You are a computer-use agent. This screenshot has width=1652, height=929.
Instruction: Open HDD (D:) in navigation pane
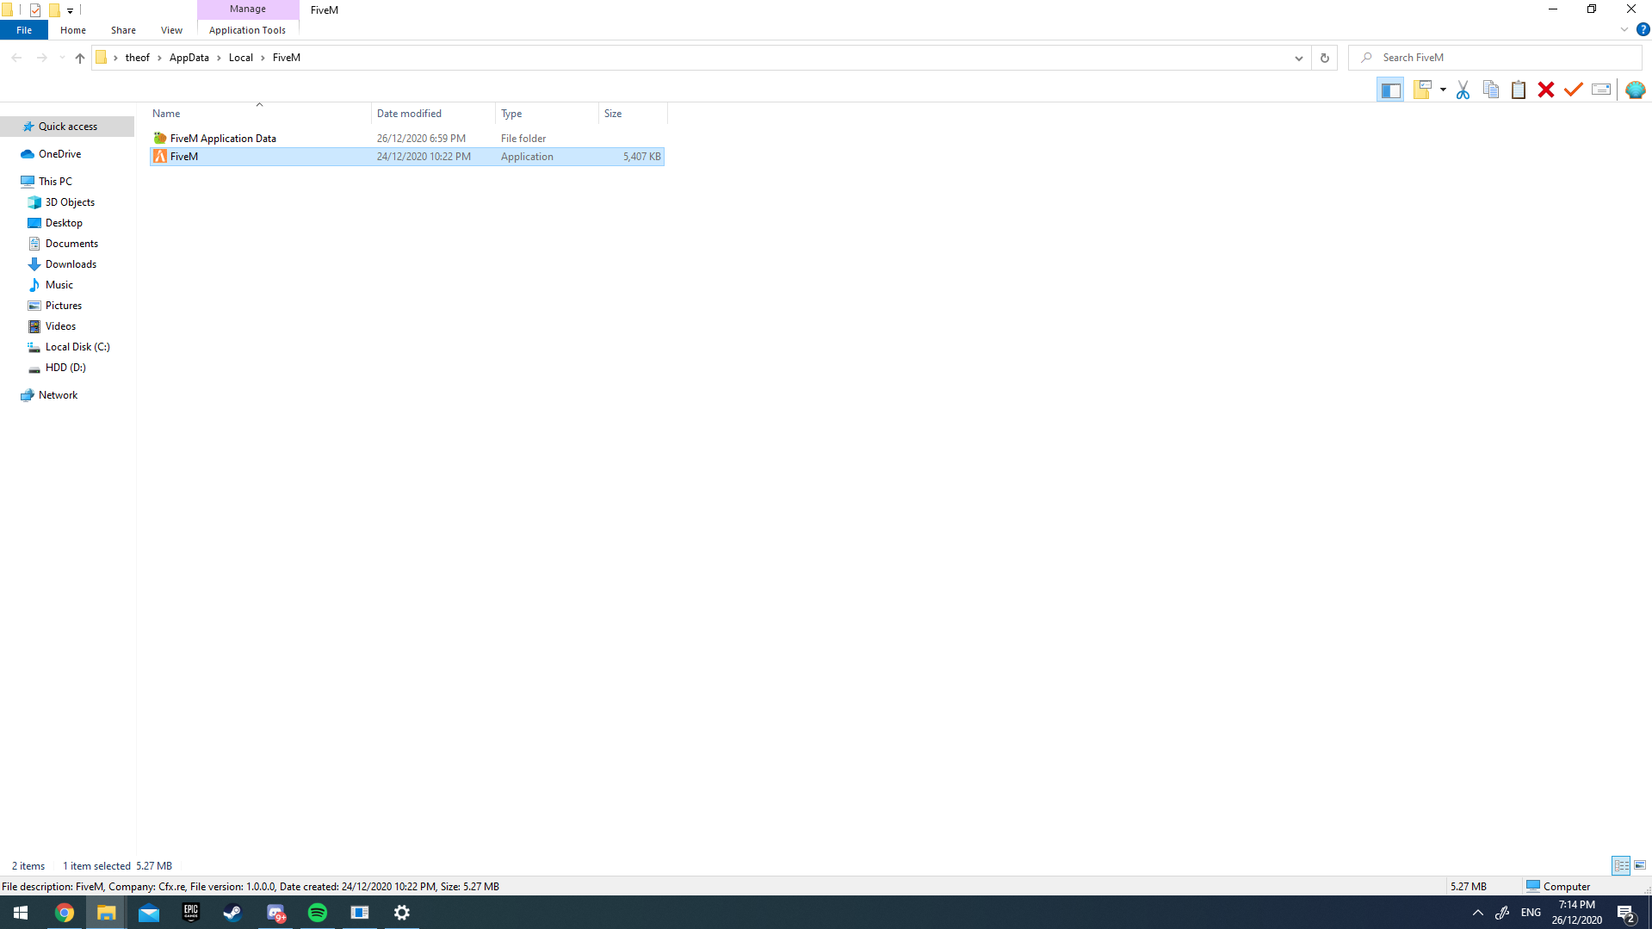[x=65, y=368]
